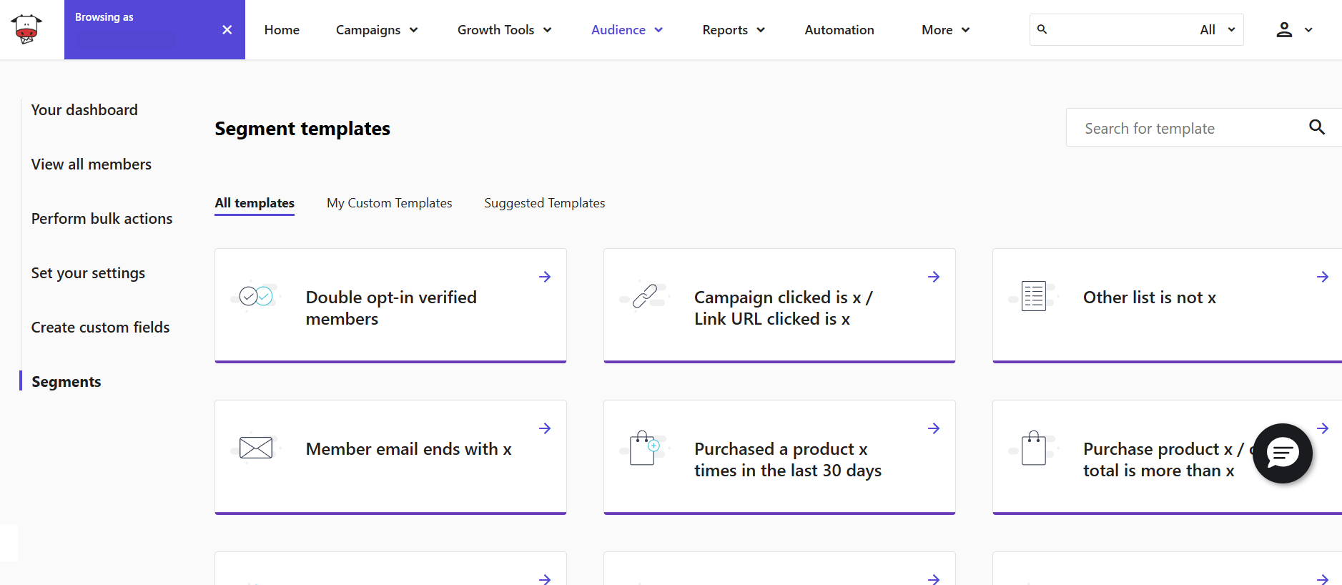Click the Double opt-in verified members icon
Image resolution: width=1342 pixels, height=585 pixels.
coord(256,295)
